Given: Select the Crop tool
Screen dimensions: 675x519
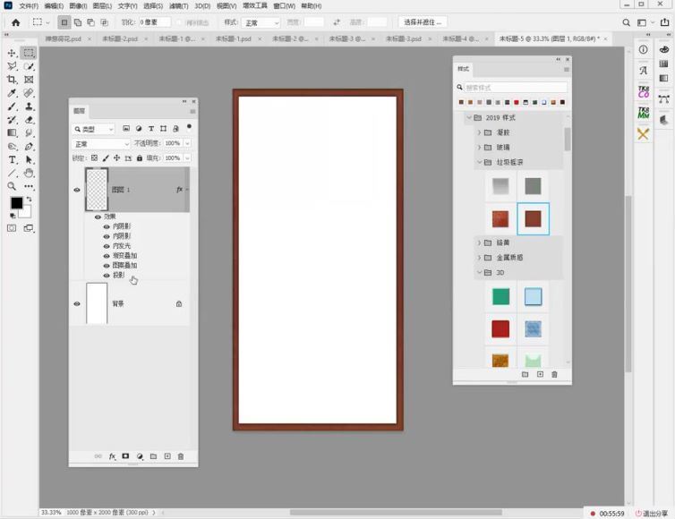Looking at the screenshot, I should pyautogui.click(x=12, y=80).
